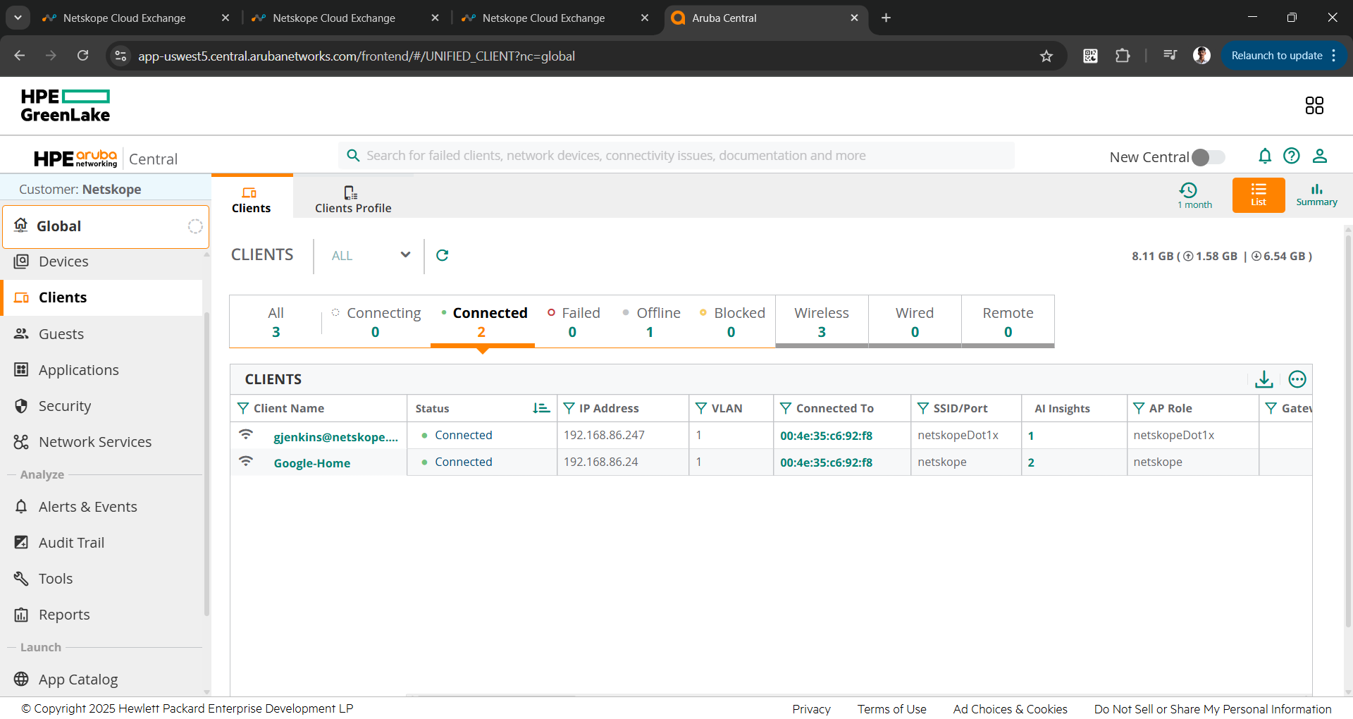Open Chrome menu three dots
Image resolution: width=1353 pixels, height=719 pixels.
tap(1334, 56)
